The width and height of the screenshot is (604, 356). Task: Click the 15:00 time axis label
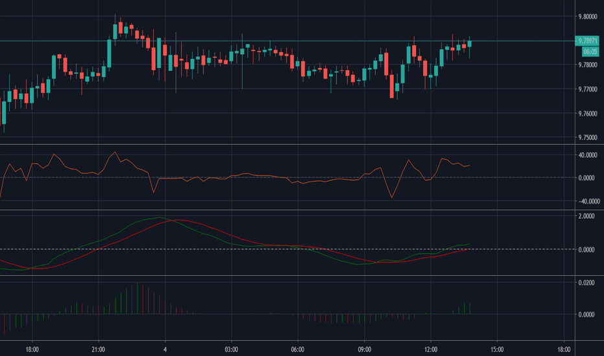click(x=497, y=350)
